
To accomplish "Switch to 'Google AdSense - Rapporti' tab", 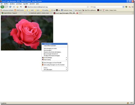I will (13, 13).
